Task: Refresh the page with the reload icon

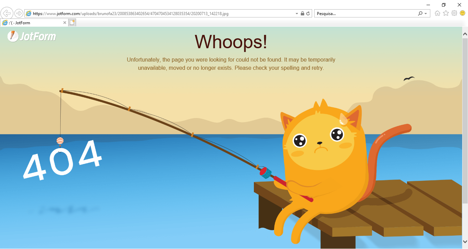Action: 308,14
